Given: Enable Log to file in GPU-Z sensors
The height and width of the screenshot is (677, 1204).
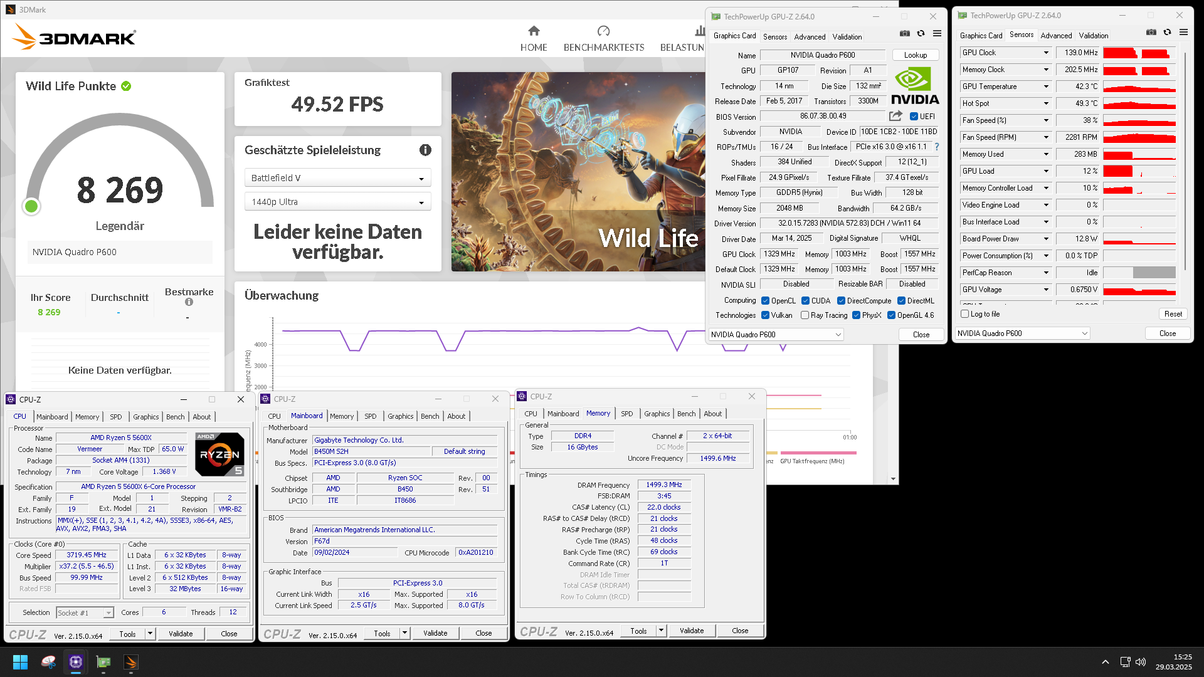Looking at the screenshot, I should pos(964,314).
